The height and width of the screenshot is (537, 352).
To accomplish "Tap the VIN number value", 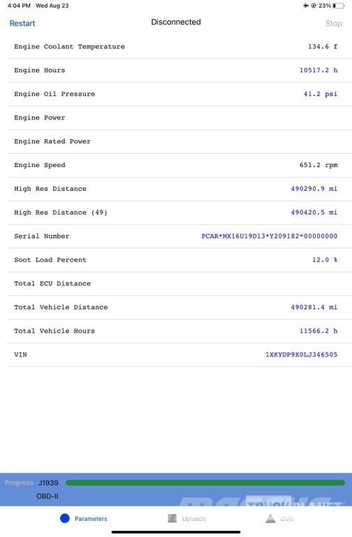I will tap(302, 355).
